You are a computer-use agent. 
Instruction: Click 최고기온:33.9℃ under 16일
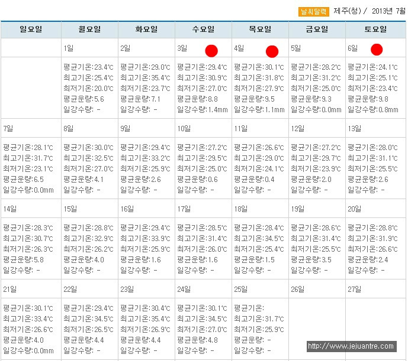(145, 238)
